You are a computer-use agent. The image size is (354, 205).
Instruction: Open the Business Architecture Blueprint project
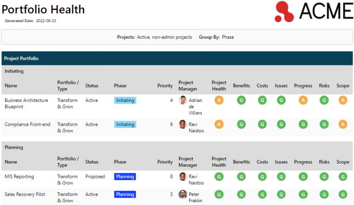pos(26,103)
